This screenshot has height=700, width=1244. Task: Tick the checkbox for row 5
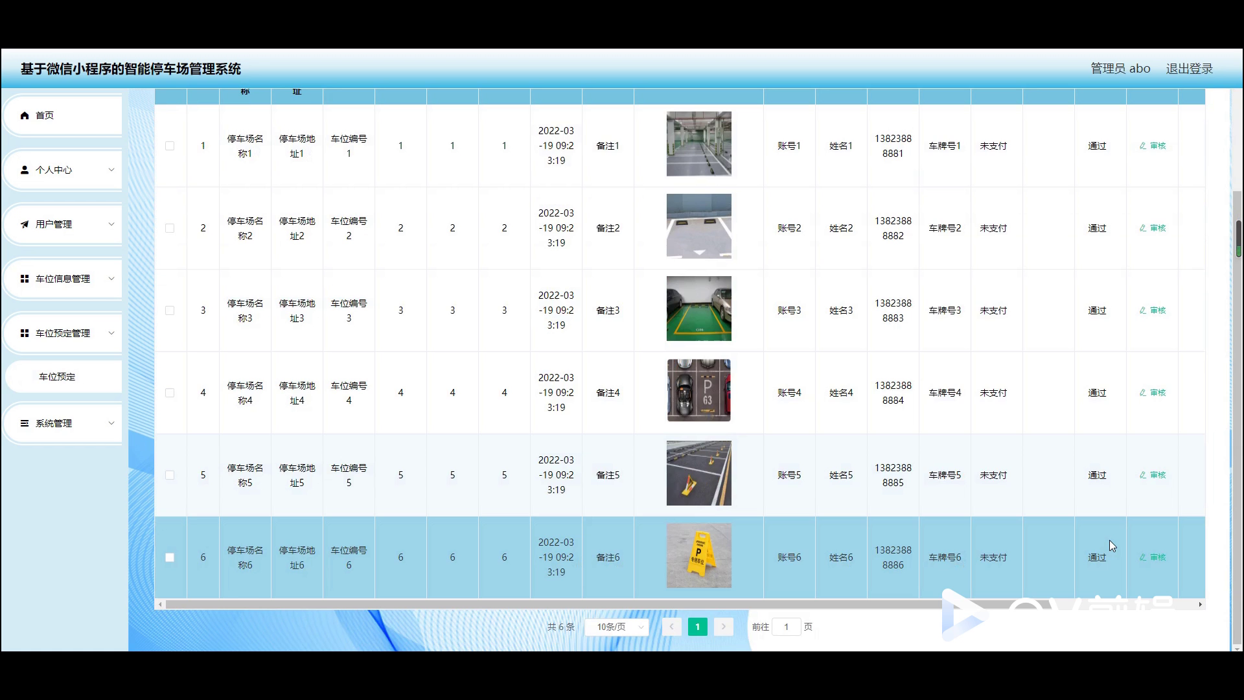(x=170, y=475)
